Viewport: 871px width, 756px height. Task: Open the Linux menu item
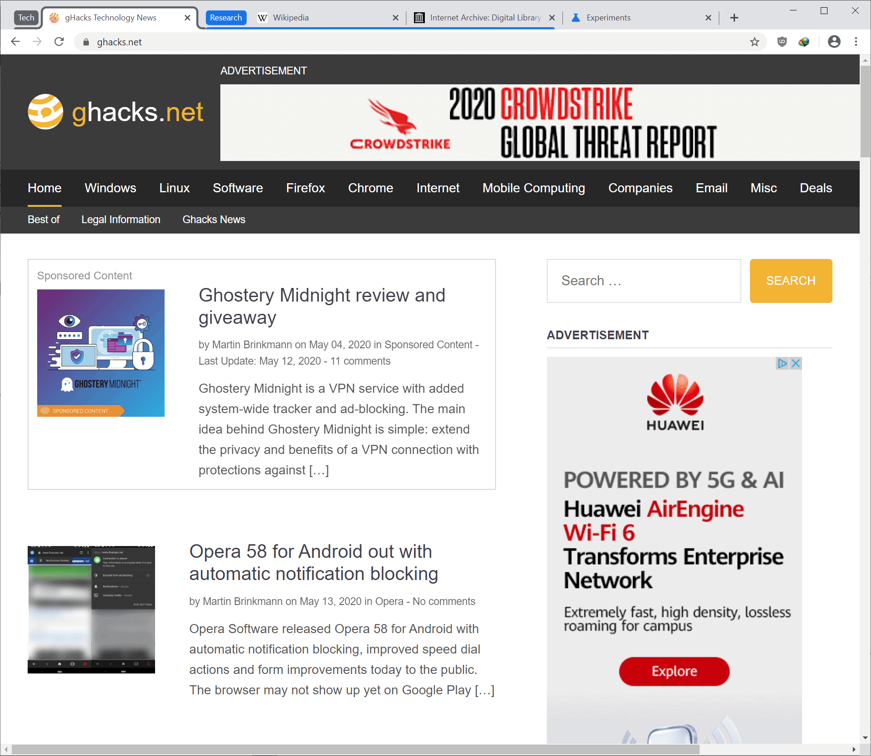(174, 188)
